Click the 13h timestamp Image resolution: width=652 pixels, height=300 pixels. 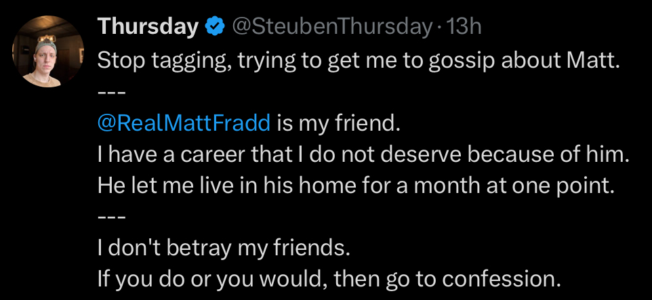click(x=464, y=27)
